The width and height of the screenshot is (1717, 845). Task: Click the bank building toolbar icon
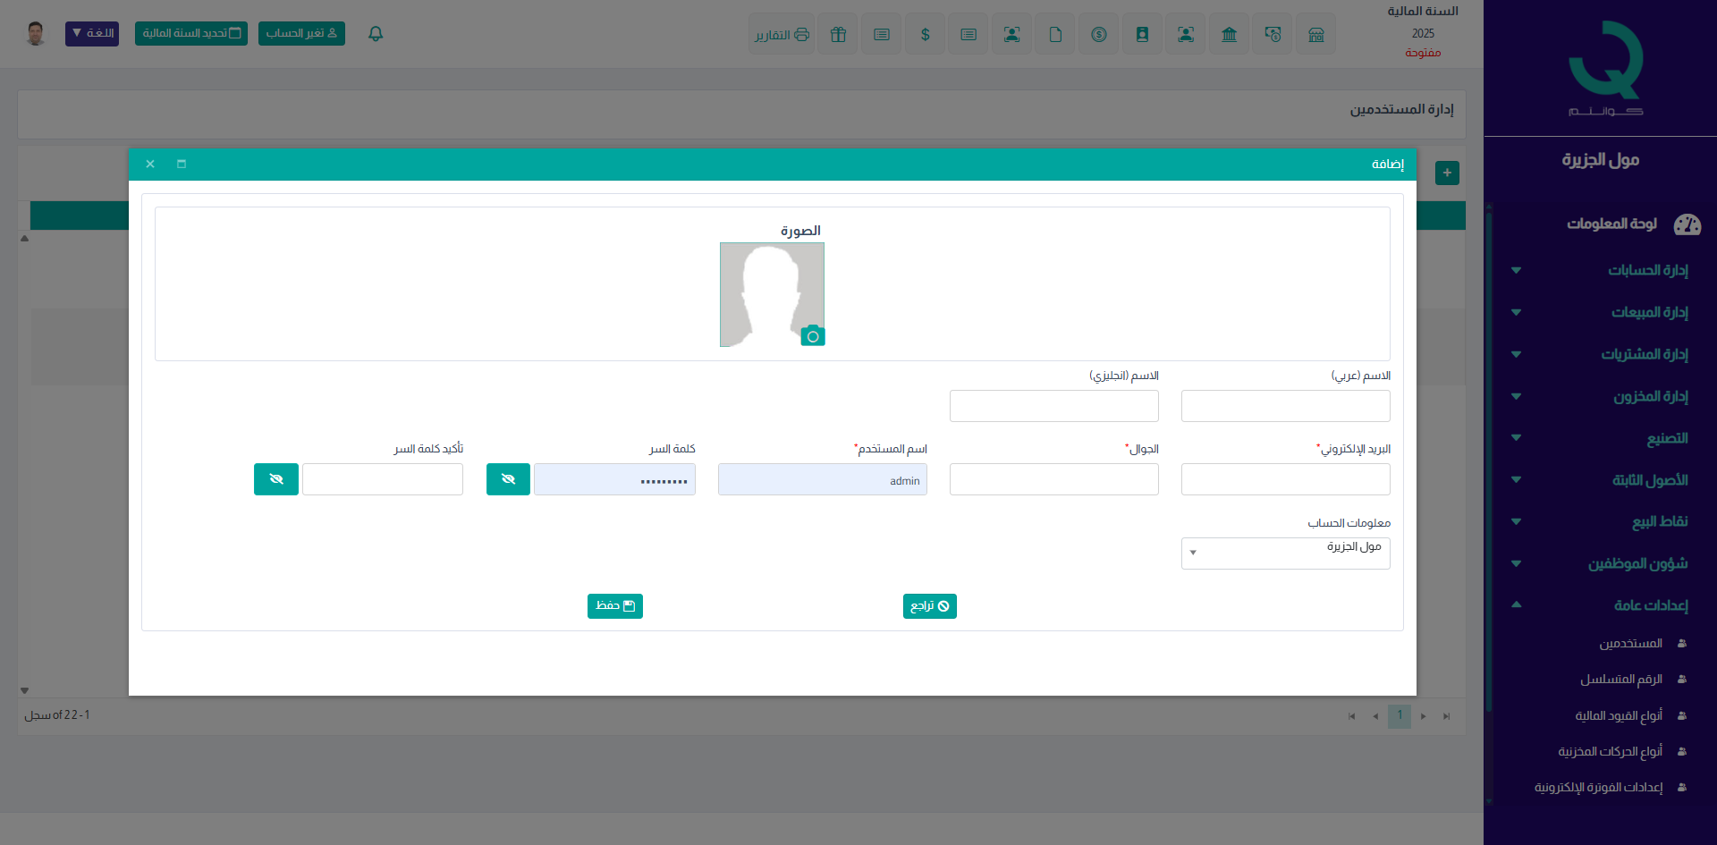click(x=1230, y=35)
